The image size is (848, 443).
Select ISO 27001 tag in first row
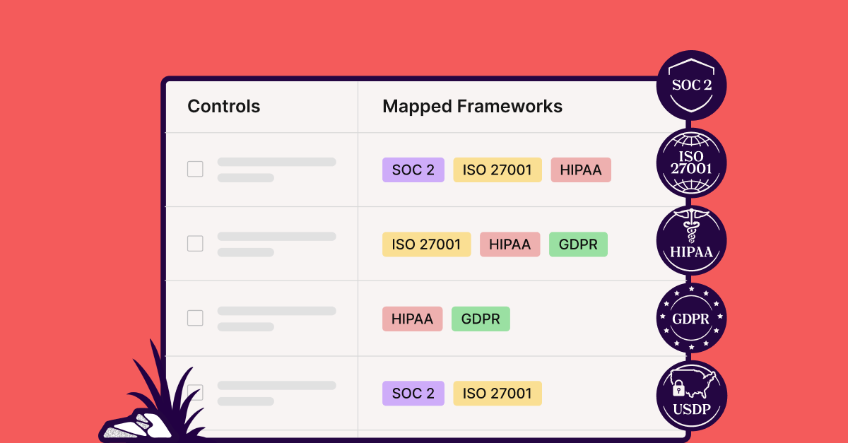[497, 170]
